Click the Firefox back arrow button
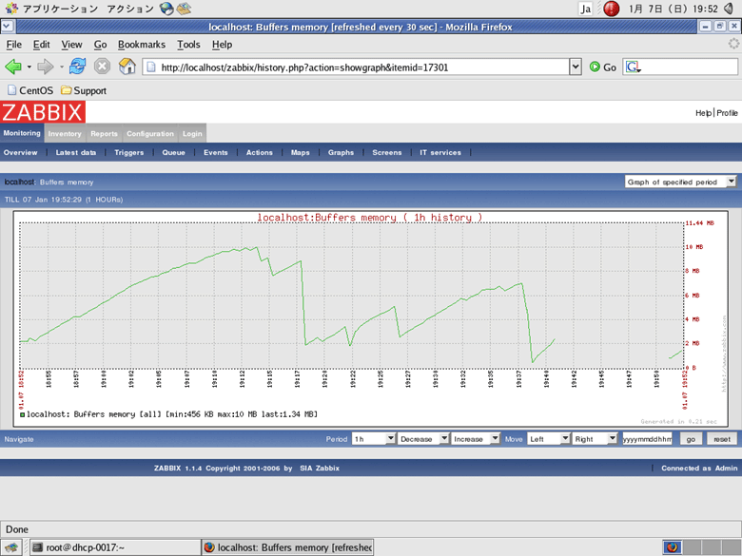 pyautogui.click(x=13, y=67)
